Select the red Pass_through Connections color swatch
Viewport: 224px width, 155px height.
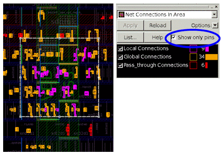click(x=193, y=65)
